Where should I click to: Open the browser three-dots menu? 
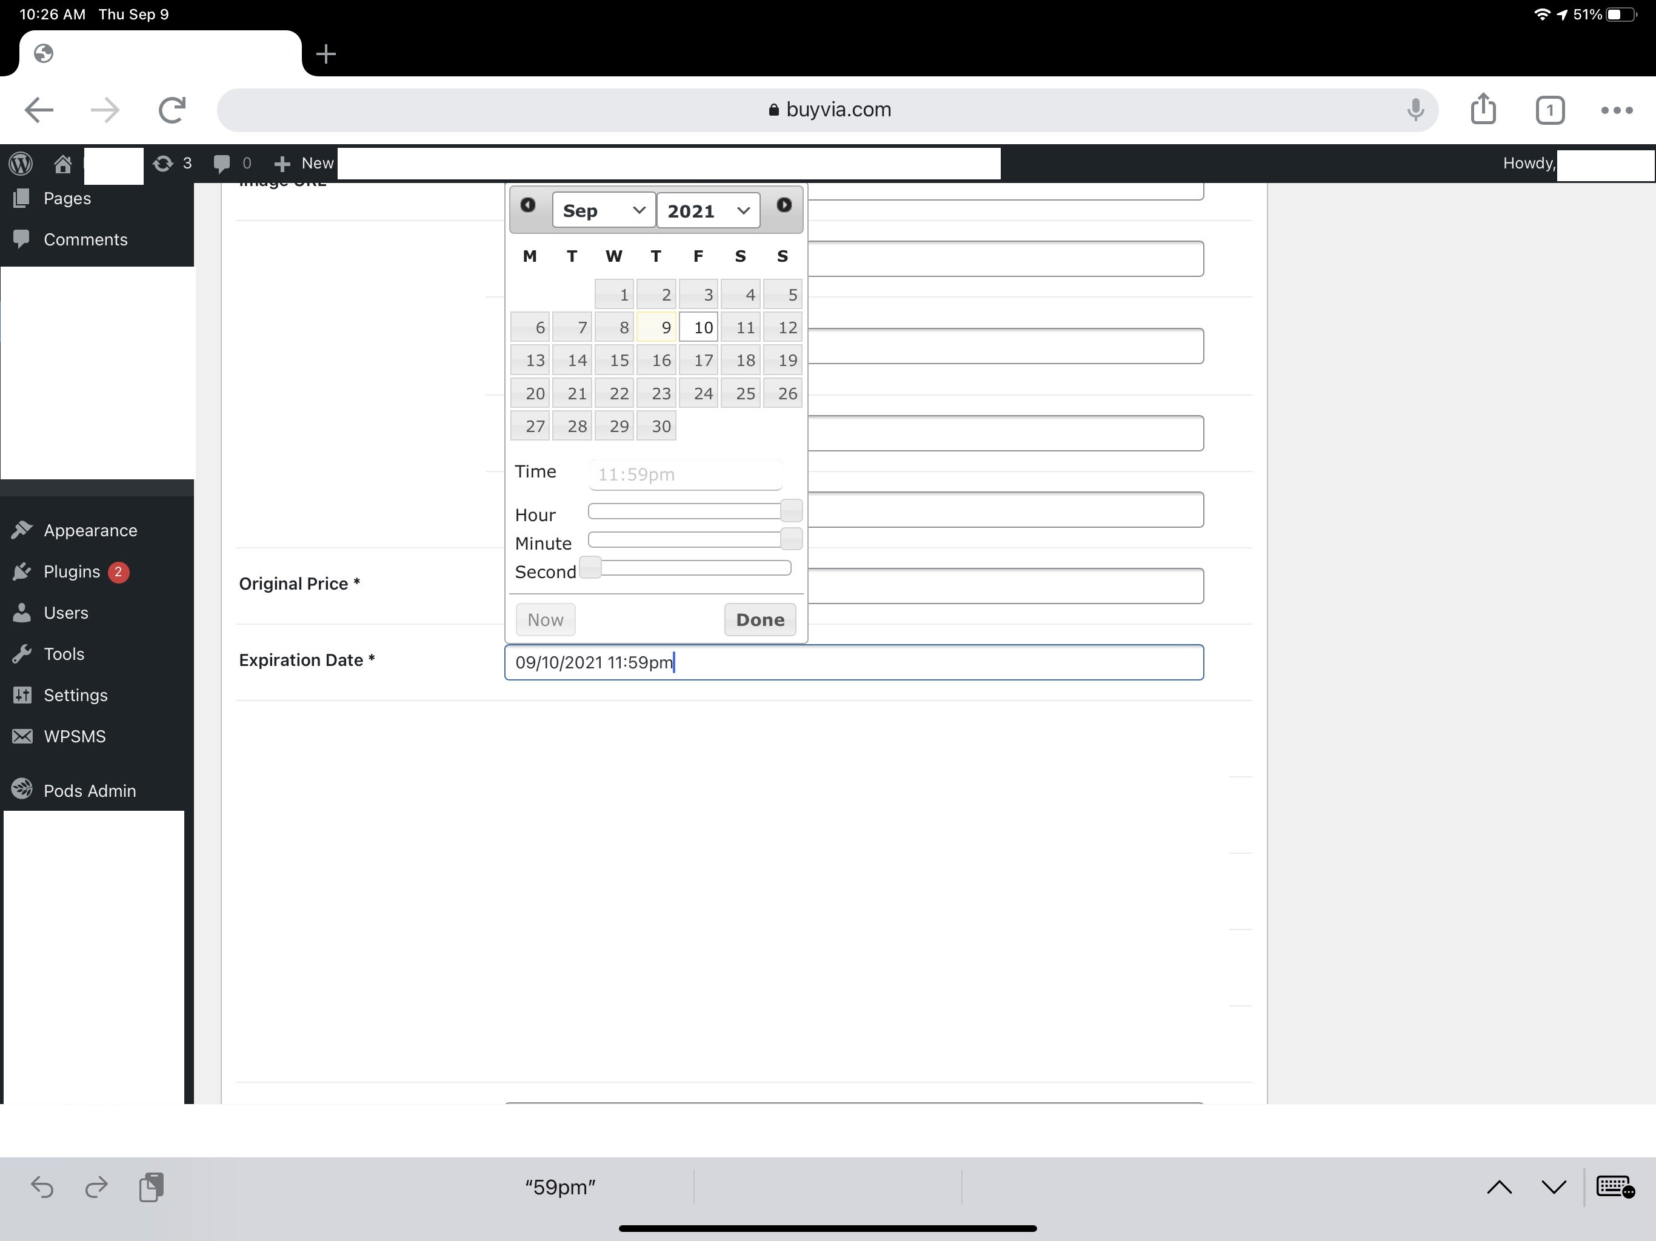coord(1617,110)
